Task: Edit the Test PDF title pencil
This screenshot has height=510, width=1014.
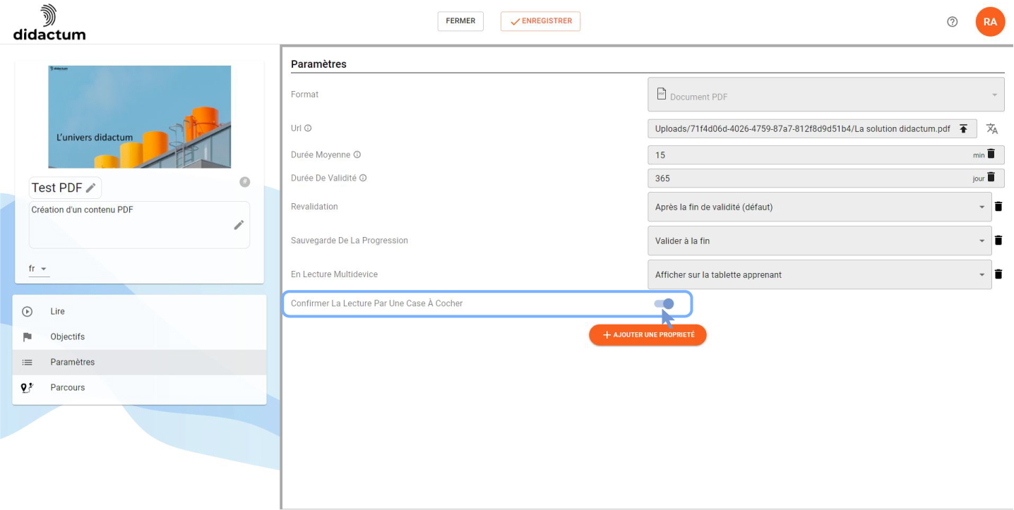Action: [x=90, y=188]
